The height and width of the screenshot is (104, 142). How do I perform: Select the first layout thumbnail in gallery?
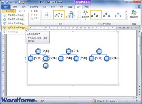[x=47, y=15]
